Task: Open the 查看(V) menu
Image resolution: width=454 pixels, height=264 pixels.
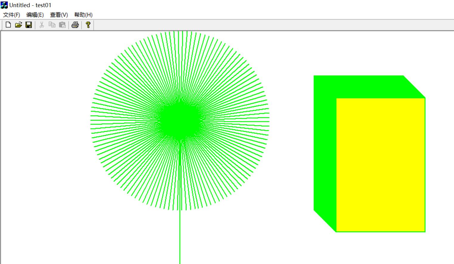Action: point(59,15)
